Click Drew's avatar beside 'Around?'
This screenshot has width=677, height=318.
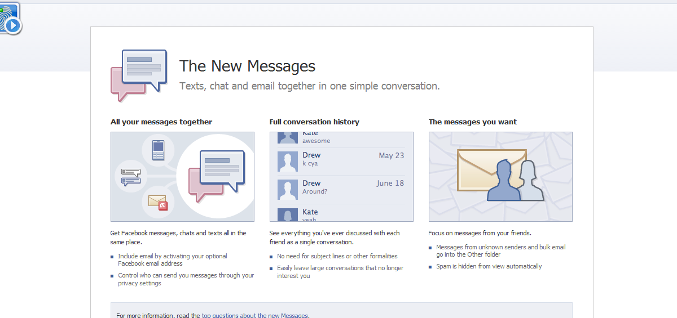pos(288,190)
